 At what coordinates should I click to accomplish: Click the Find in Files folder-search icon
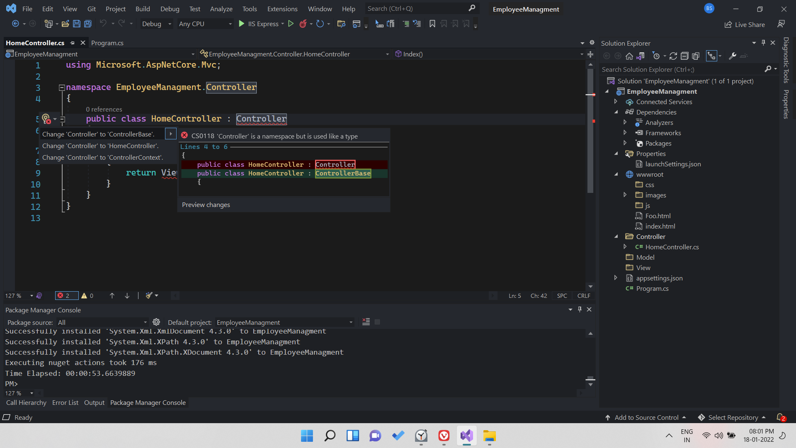pos(341,24)
